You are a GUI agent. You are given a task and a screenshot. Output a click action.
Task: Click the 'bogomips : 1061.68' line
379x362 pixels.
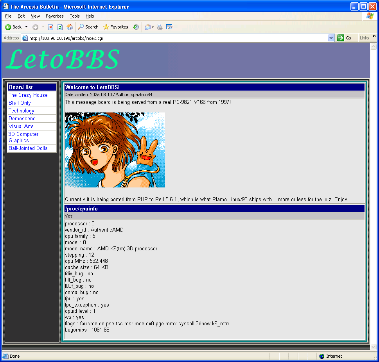point(87,330)
